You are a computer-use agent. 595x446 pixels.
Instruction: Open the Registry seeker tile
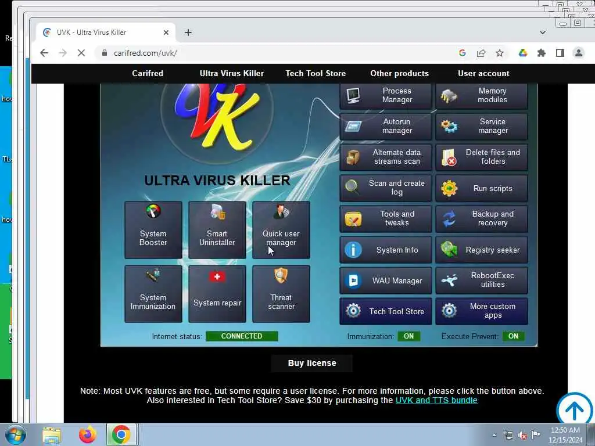(x=482, y=250)
